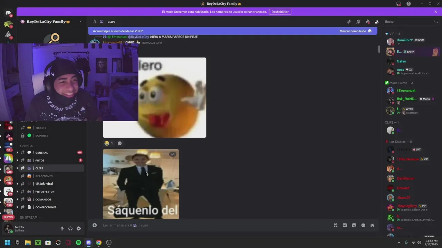Click tantifv user avatar
Image resolution: width=442 pixels, height=248 pixels.
(x=8, y=229)
